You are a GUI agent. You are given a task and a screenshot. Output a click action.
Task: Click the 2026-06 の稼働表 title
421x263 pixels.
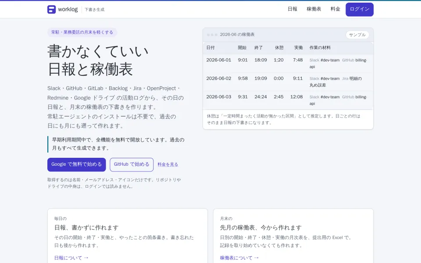coord(237,35)
